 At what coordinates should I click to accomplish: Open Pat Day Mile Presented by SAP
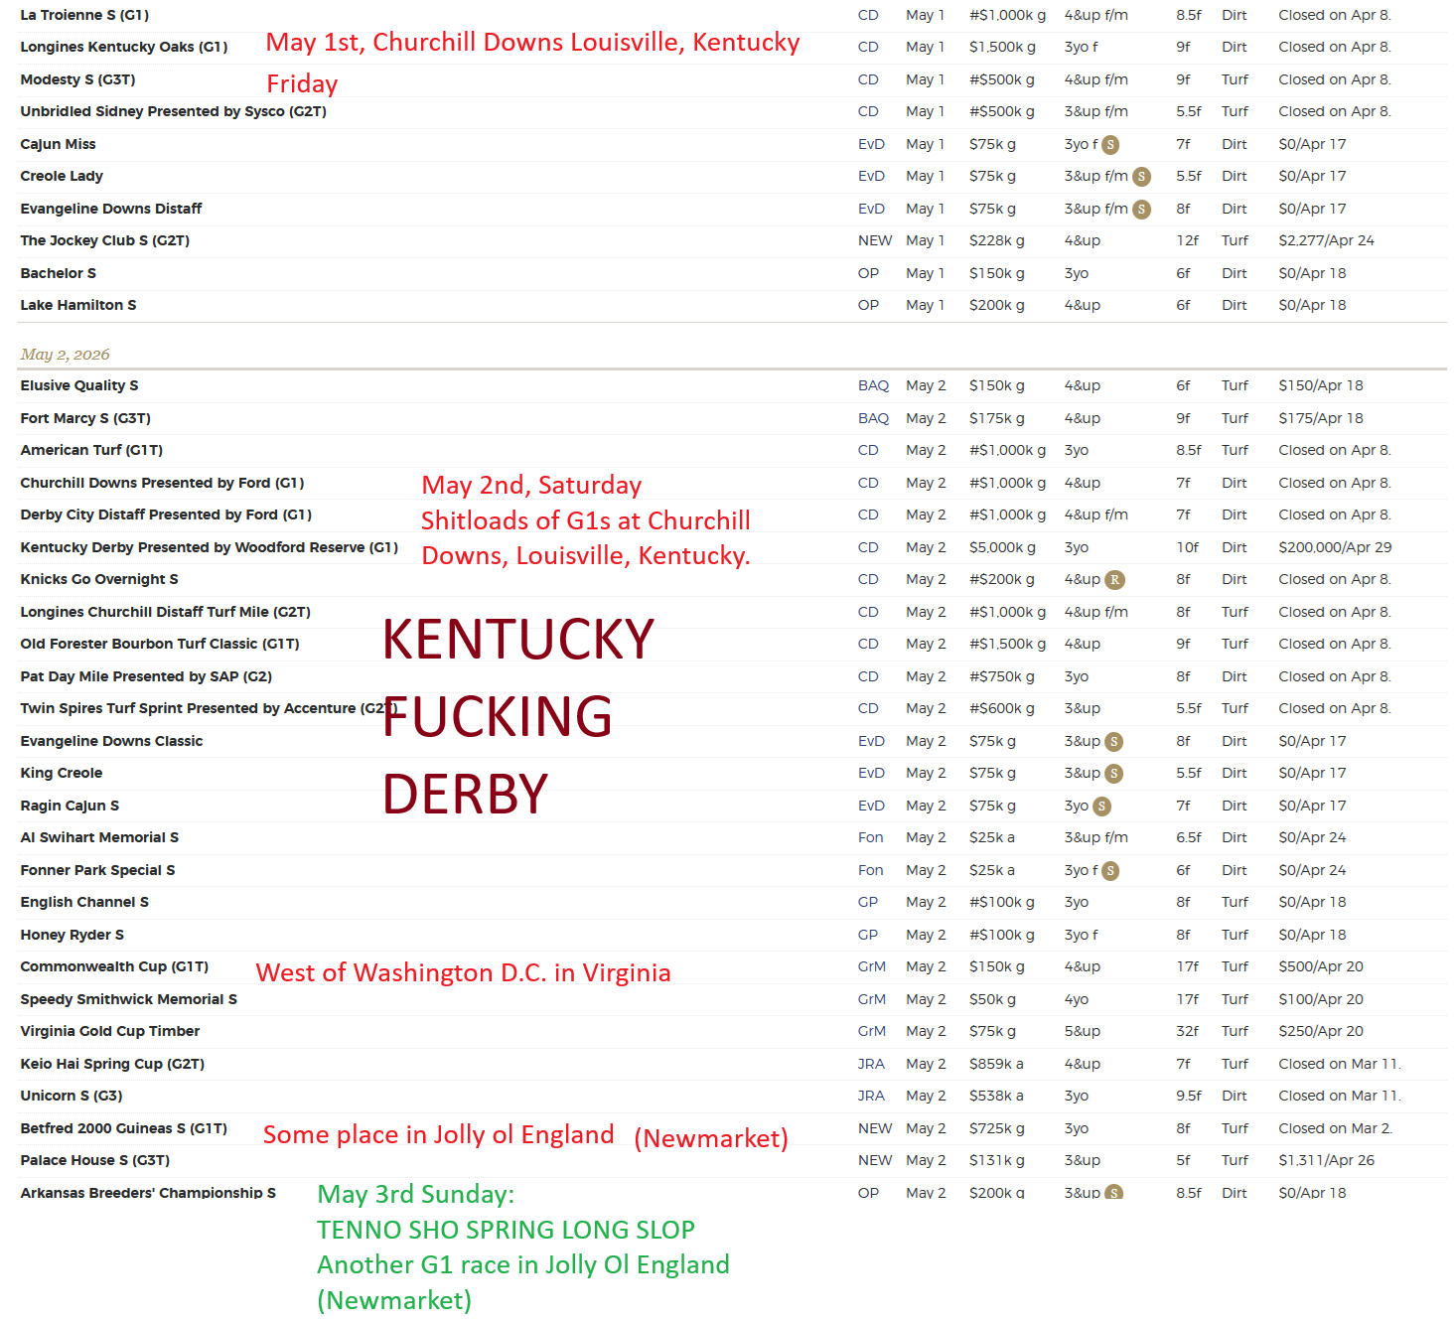click(146, 676)
